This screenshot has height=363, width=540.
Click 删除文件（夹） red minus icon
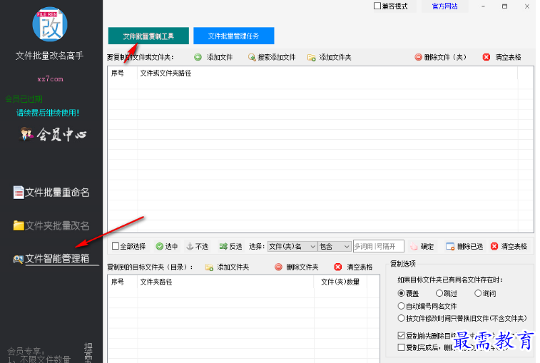(418, 57)
